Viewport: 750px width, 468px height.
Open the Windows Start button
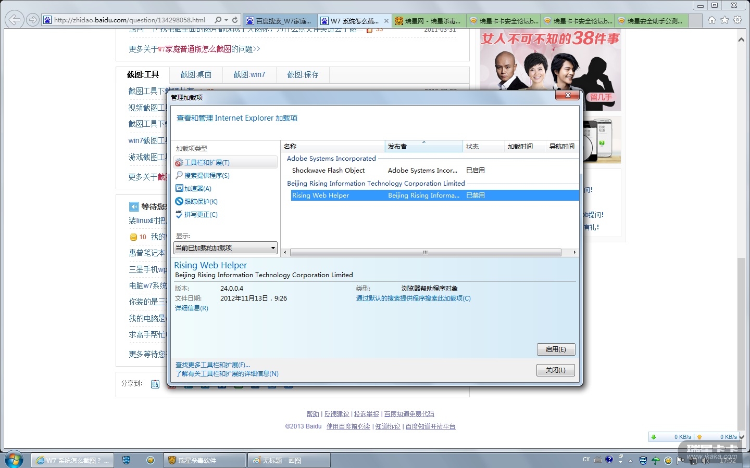point(14,460)
